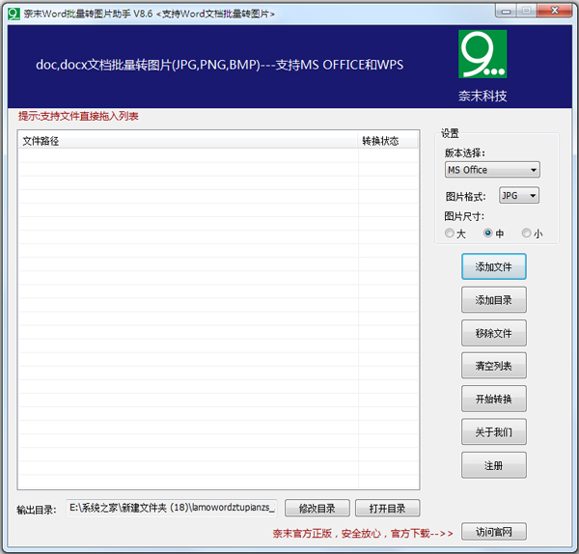Minimize the window
The height and width of the screenshot is (554, 579).
pyautogui.click(x=506, y=11)
